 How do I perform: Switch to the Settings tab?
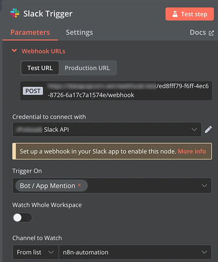click(x=79, y=32)
